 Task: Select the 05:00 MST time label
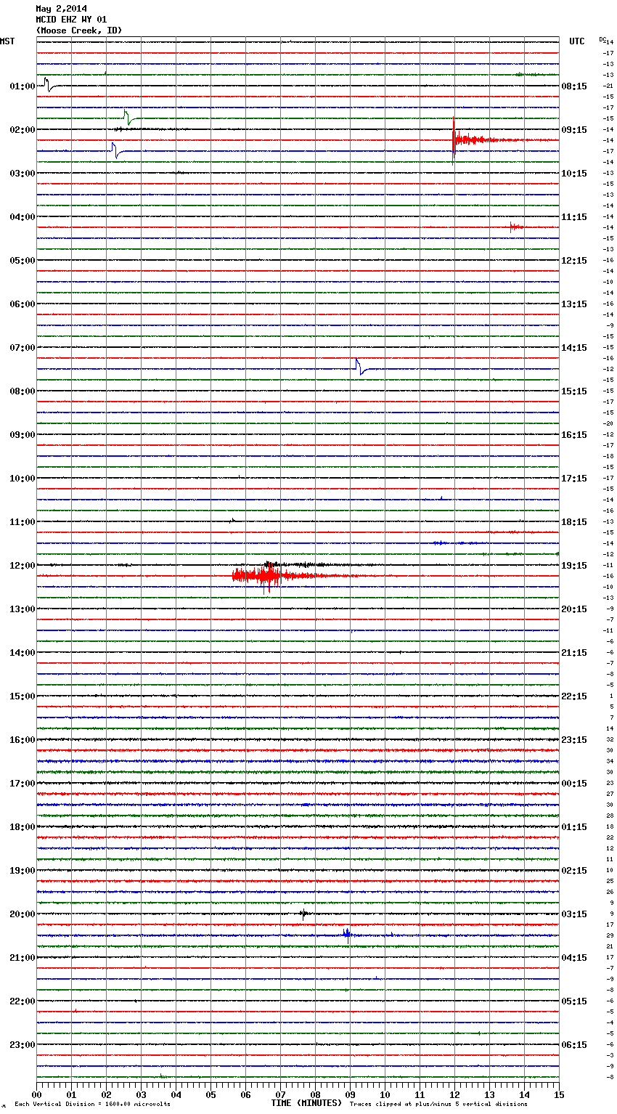point(22,260)
